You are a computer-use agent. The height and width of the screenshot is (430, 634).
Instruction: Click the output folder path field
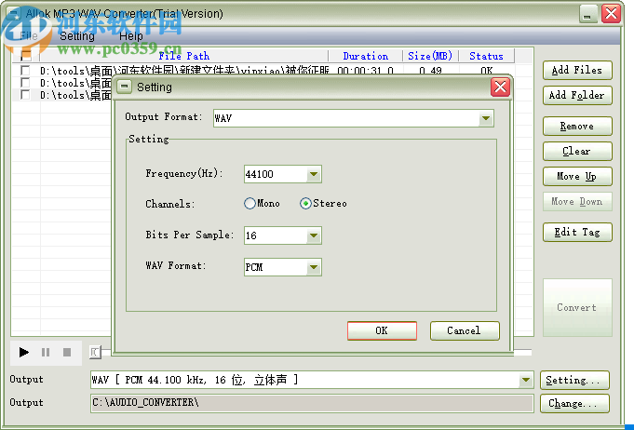point(312,403)
